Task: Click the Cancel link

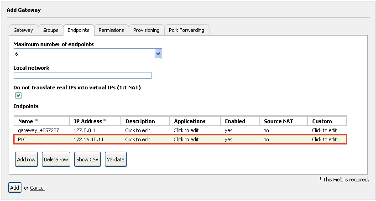Action: point(37,188)
